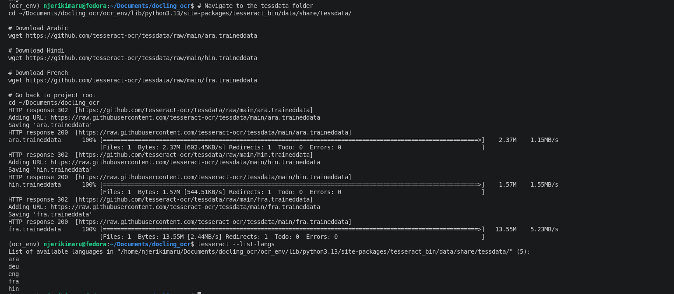674x294 pixels.
Task: Click the Hindi wget download URL
Action: tap(141, 58)
